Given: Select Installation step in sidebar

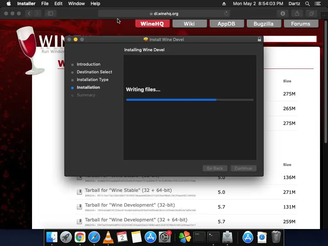Looking at the screenshot, I should click(88, 87).
